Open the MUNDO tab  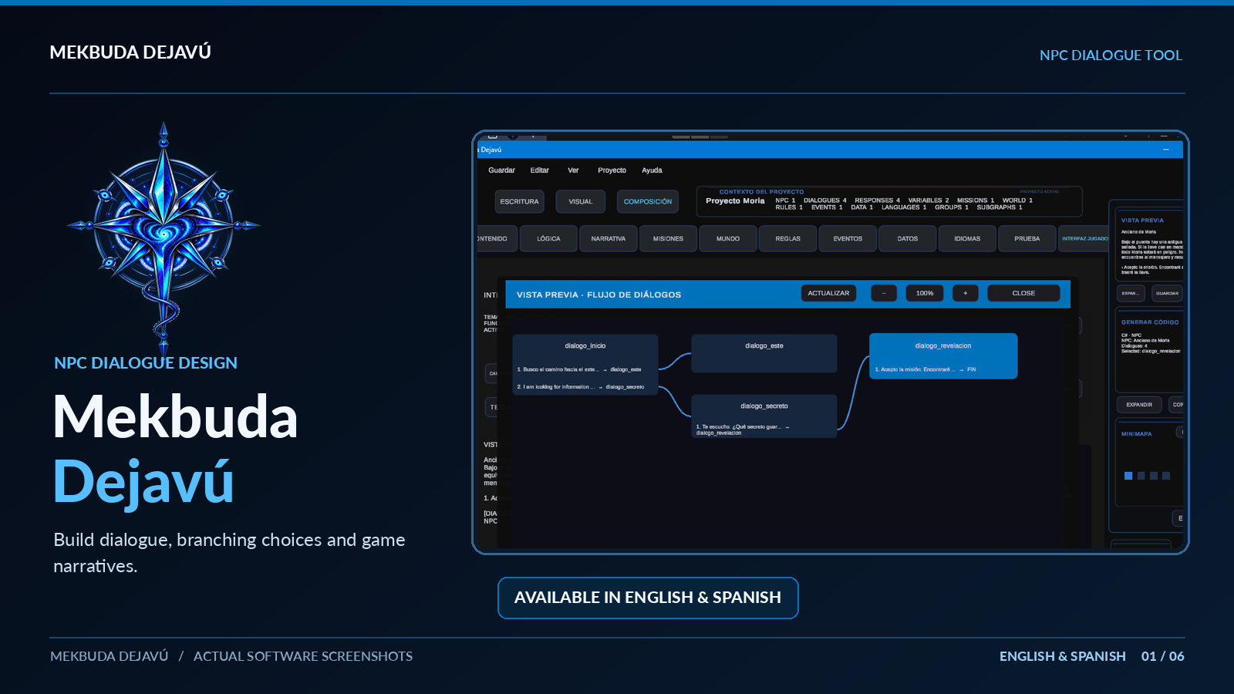tap(728, 239)
